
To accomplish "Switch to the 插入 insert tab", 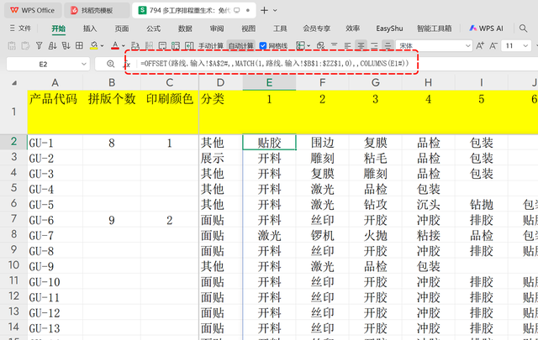I will click(x=90, y=29).
